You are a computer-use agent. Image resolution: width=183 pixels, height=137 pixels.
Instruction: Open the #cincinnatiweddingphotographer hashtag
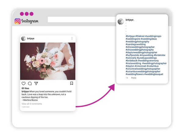click(x=143, y=69)
